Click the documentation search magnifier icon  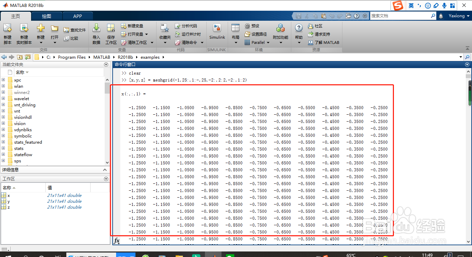click(433, 16)
